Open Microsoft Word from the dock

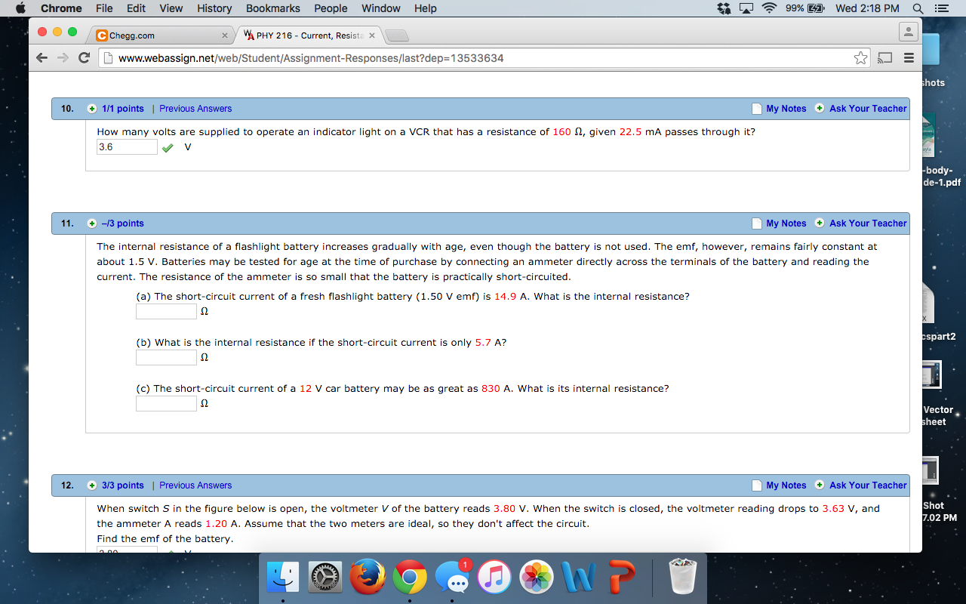click(x=578, y=578)
